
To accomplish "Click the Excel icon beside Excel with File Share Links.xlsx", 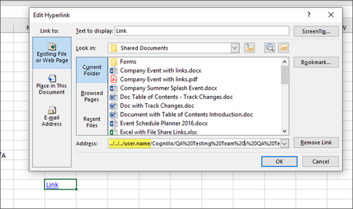I will pos(114,132).
